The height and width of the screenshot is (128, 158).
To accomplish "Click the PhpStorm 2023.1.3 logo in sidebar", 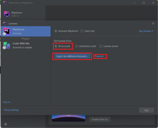I will pyautogui.click(x=7, y=14).
